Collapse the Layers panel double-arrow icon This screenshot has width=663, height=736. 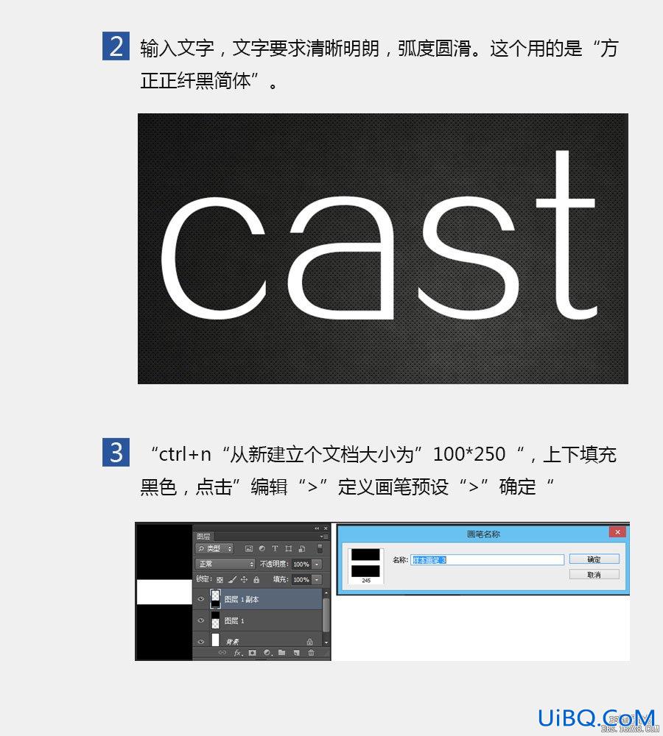click(x=317, y=528)
